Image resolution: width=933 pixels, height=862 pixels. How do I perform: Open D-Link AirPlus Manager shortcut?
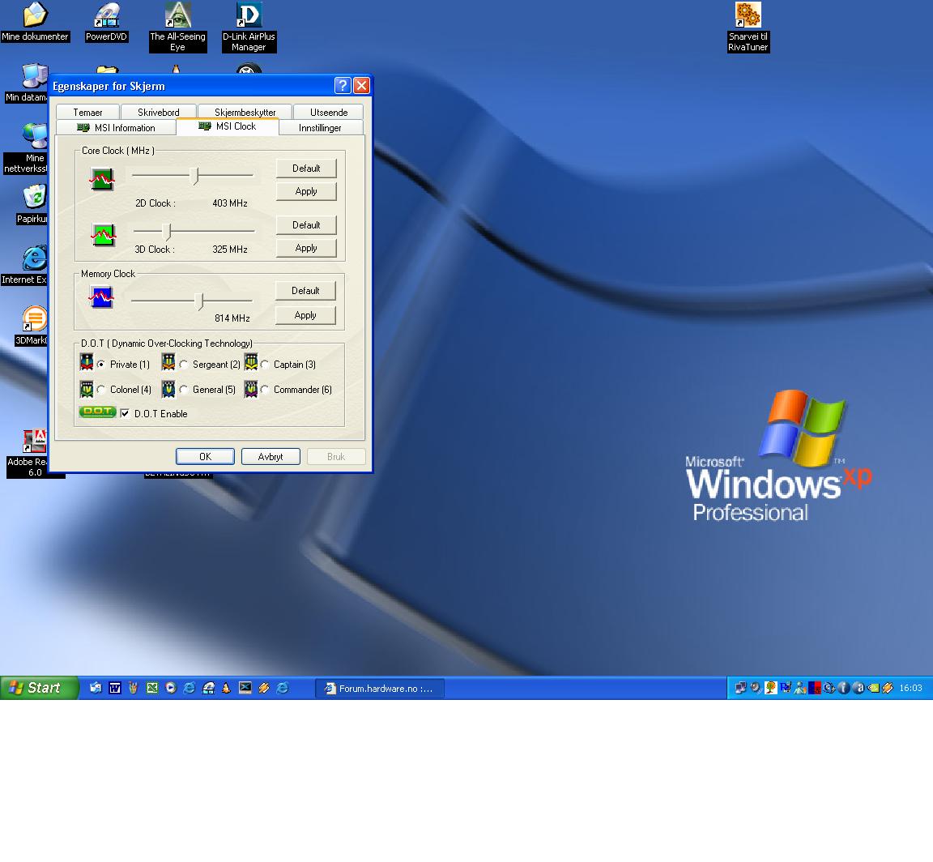(x=249, y=27)
